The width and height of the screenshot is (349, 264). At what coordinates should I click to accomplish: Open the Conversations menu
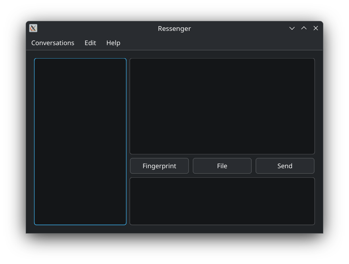pyautogui.click(x=53, y=43)
